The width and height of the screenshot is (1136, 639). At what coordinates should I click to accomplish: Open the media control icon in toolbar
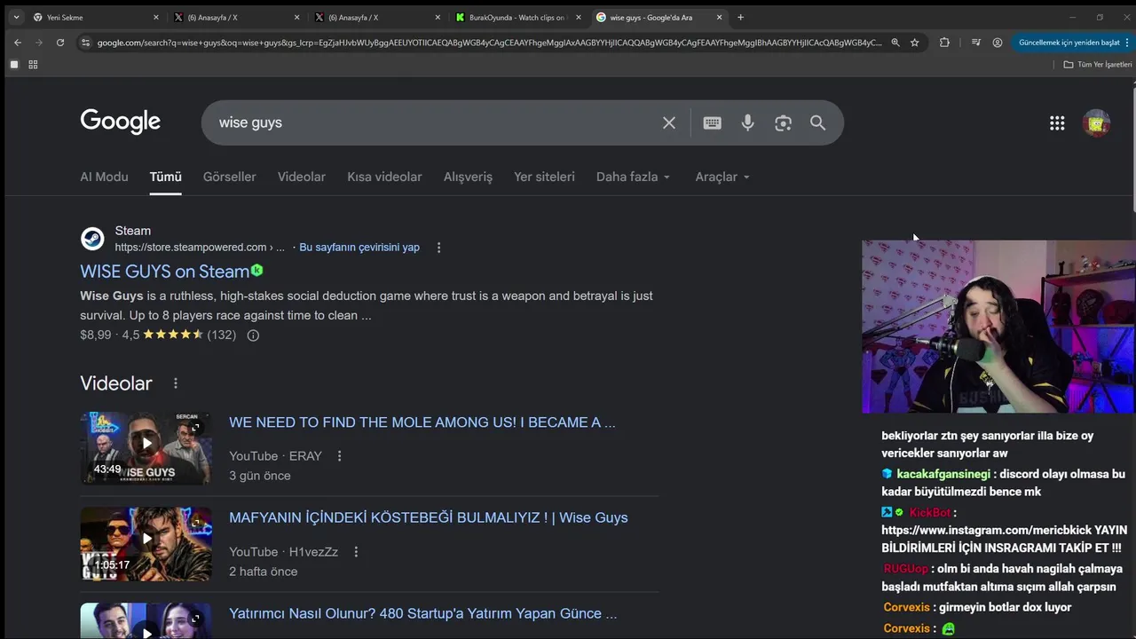[x=975, y=42]
